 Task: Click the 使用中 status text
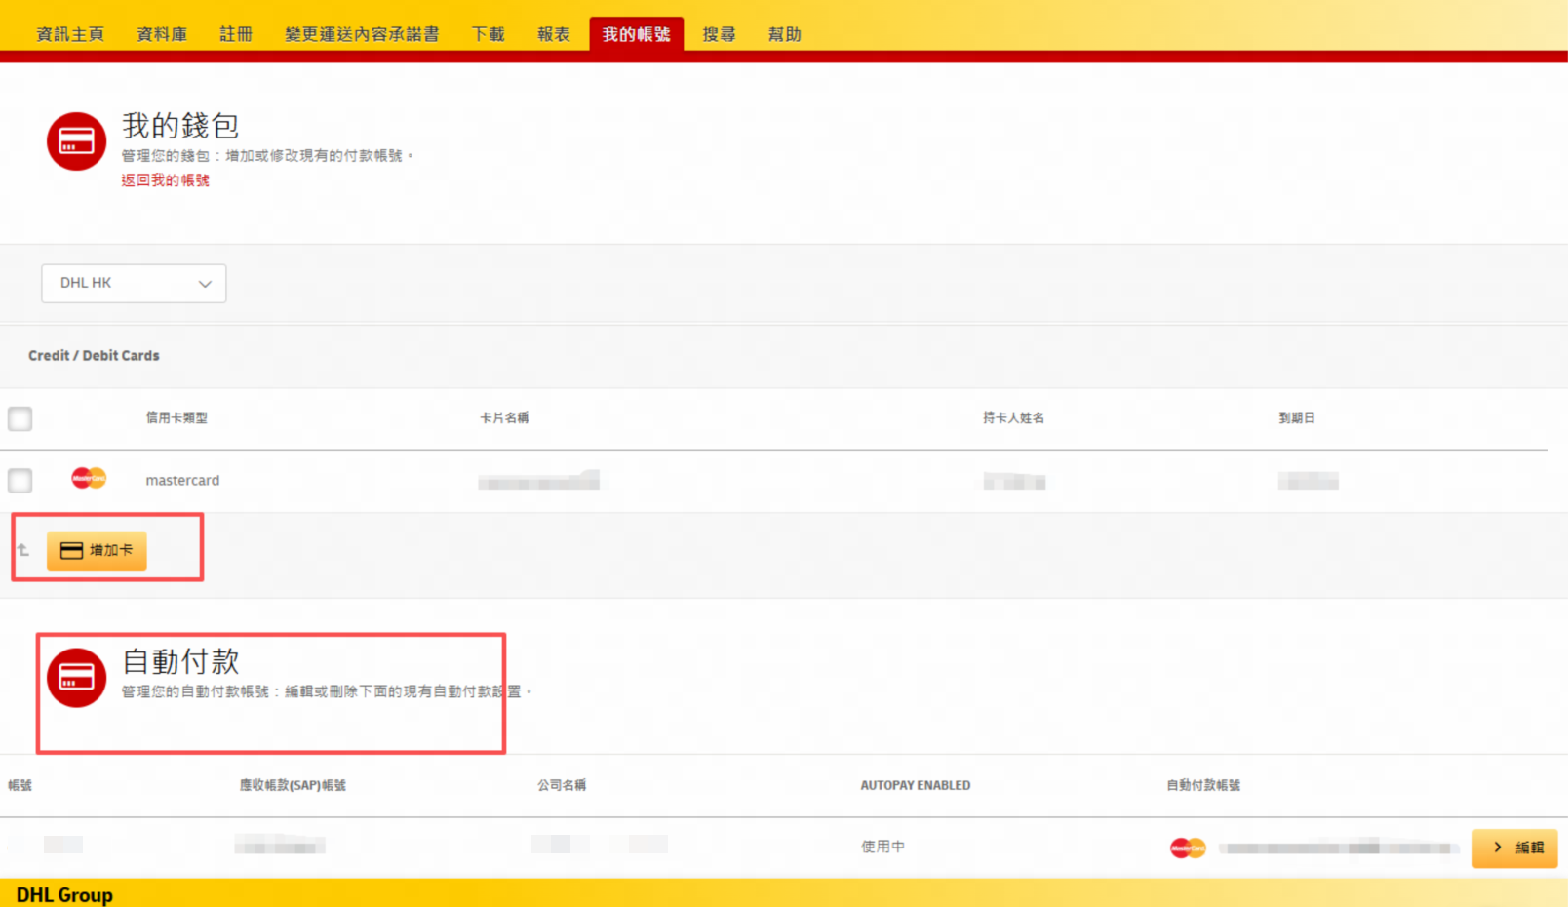(x=882, y=847)
